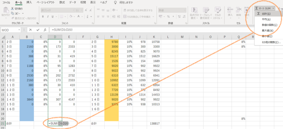Increase font size with the larger A icon
Viewport: 283px width, 129px height.
pyautogui.click(x=86, y=10)
